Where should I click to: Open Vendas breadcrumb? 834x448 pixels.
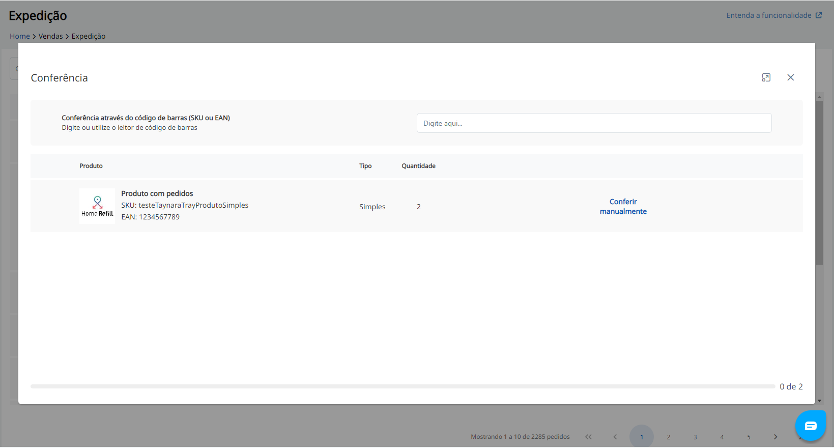(x=50, y=36)
